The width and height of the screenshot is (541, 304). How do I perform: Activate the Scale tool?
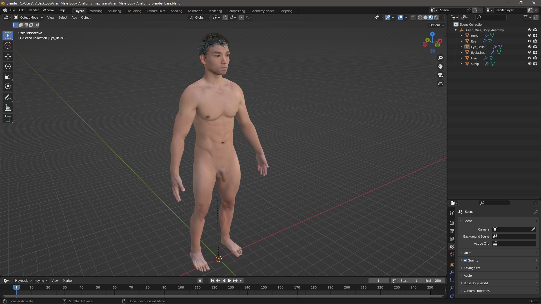pyautogui.click(x=8, y=76)
